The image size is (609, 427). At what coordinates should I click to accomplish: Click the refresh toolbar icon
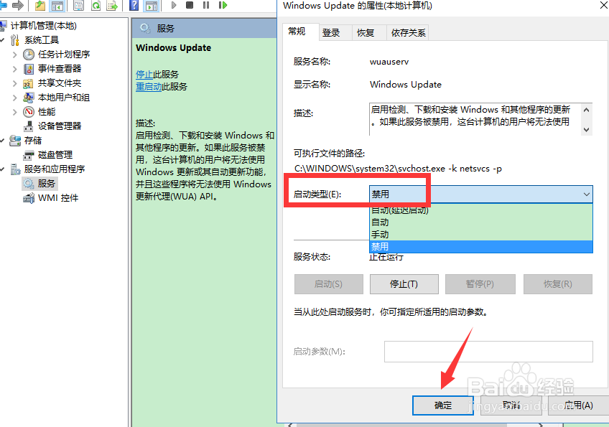point(96,5)
